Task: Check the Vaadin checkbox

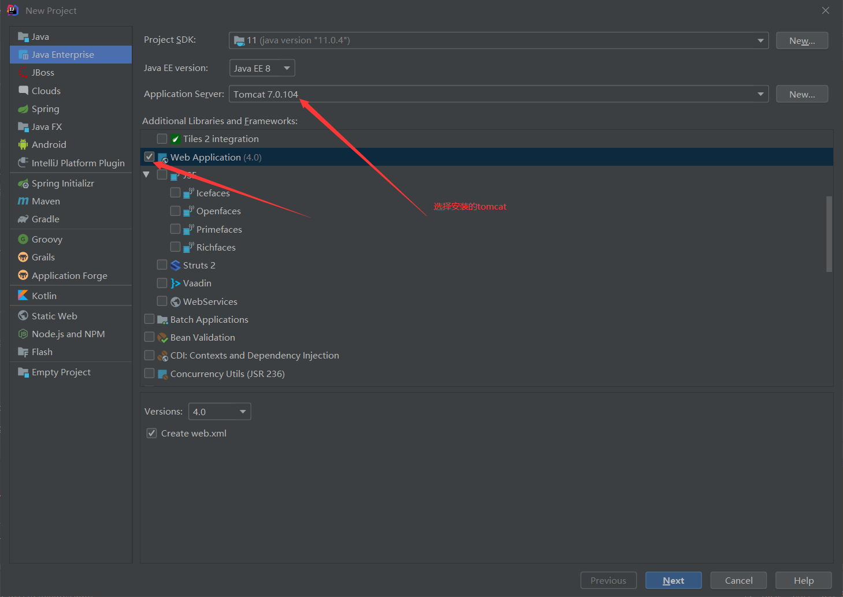Action: point(162,283)
